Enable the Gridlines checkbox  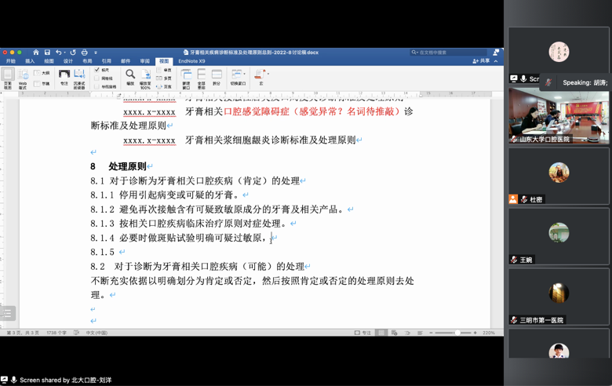97,78
